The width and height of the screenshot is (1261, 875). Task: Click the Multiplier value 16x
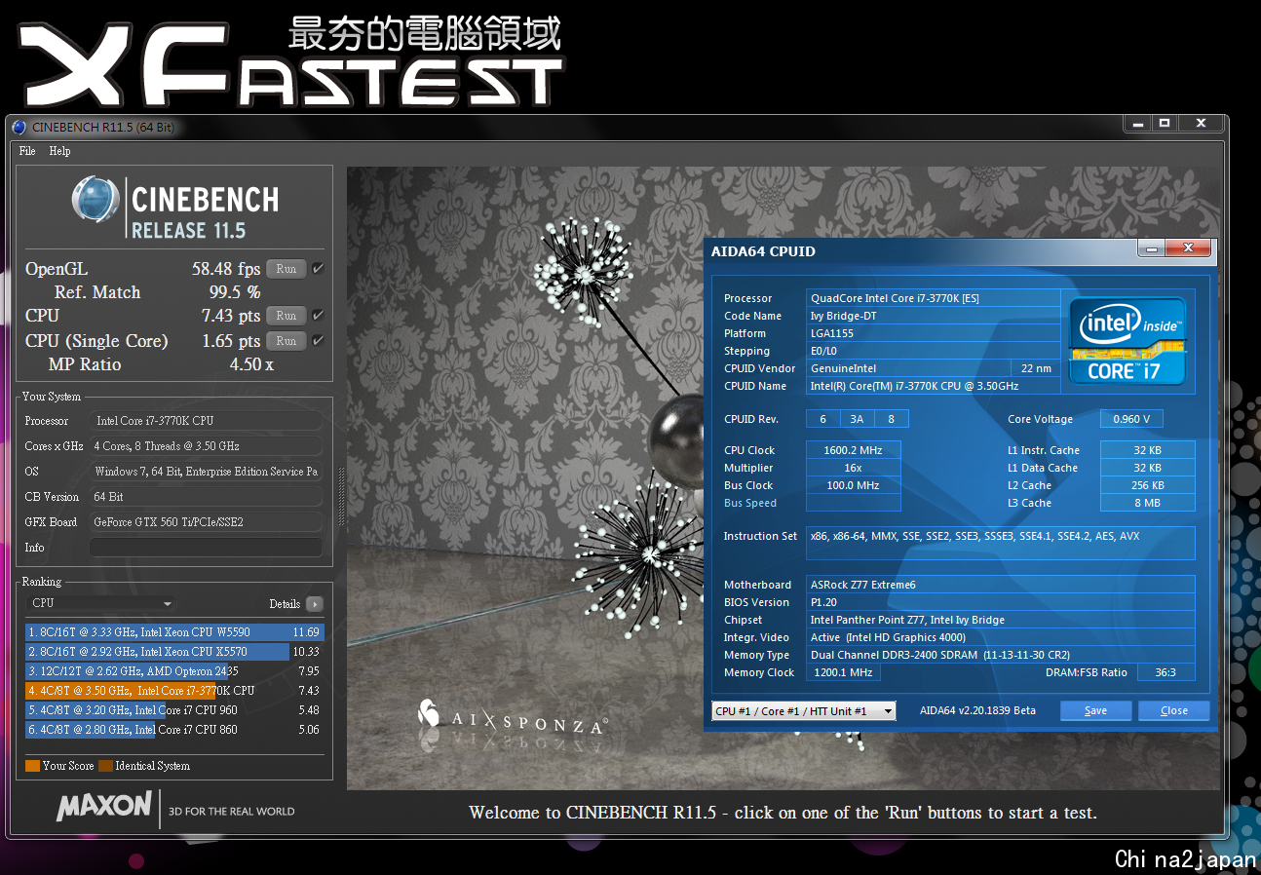point(854,468)
